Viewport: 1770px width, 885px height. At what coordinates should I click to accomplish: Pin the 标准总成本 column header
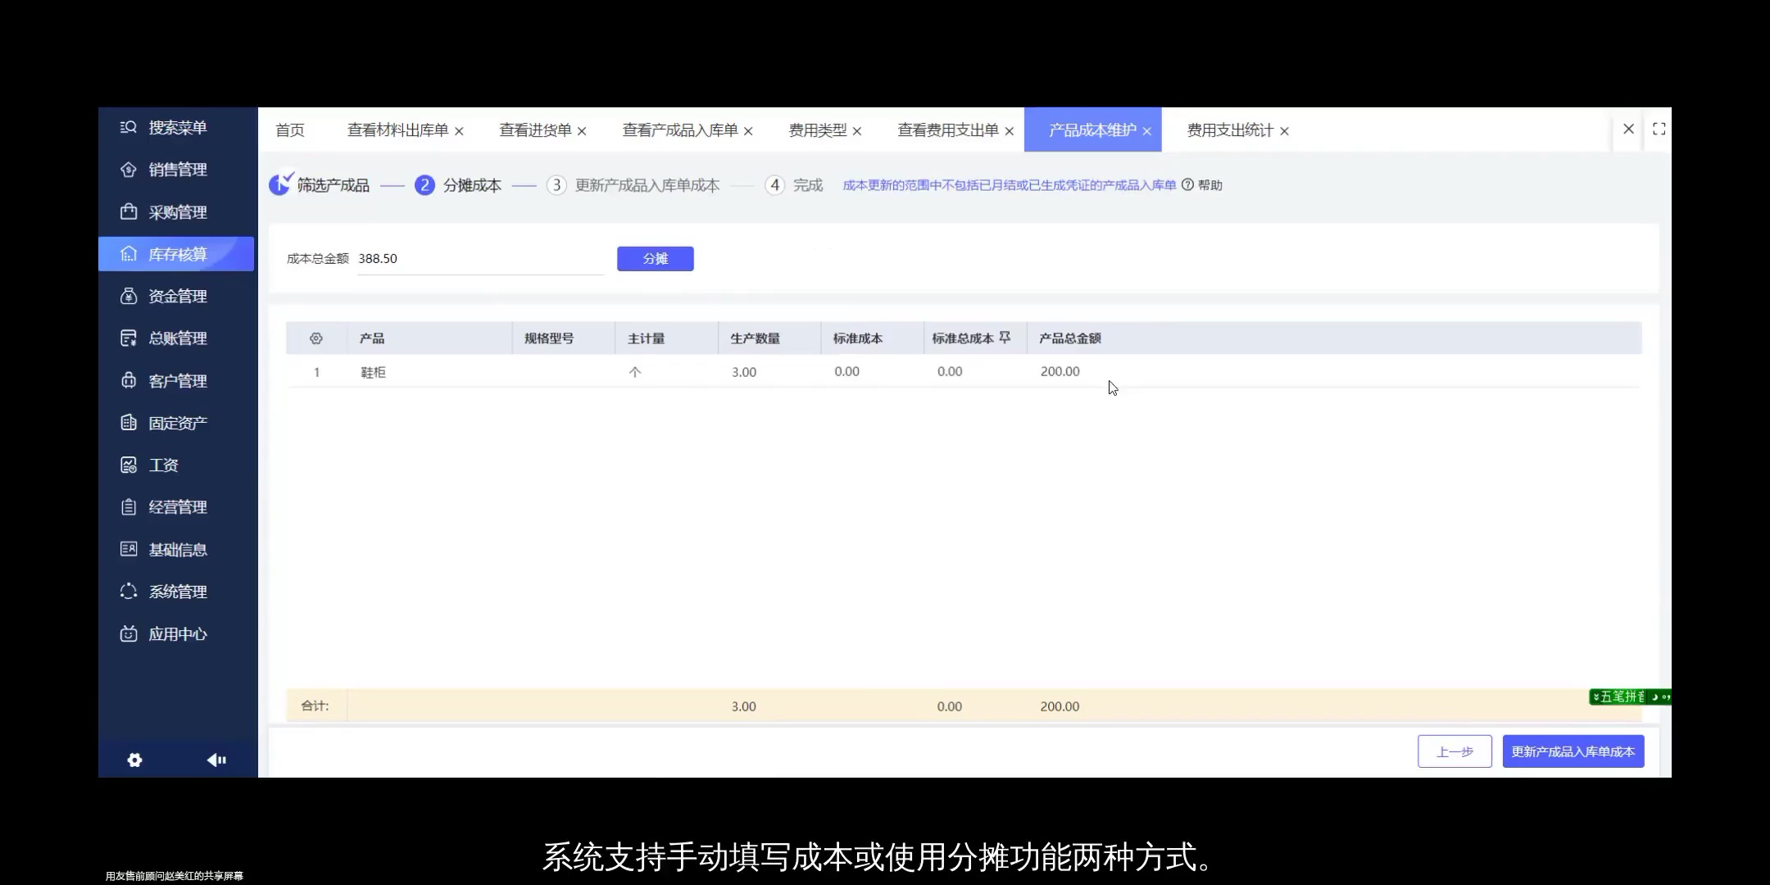click(x=1005, y=338)
